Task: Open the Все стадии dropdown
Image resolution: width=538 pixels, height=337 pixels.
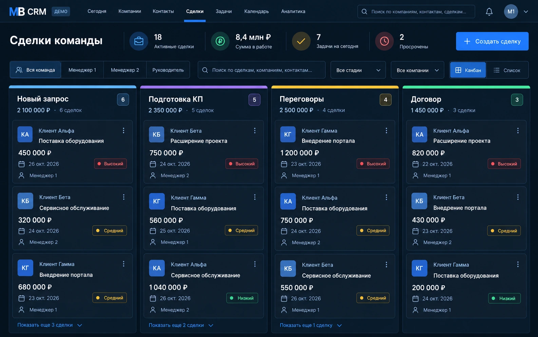Action: point(358,70)
